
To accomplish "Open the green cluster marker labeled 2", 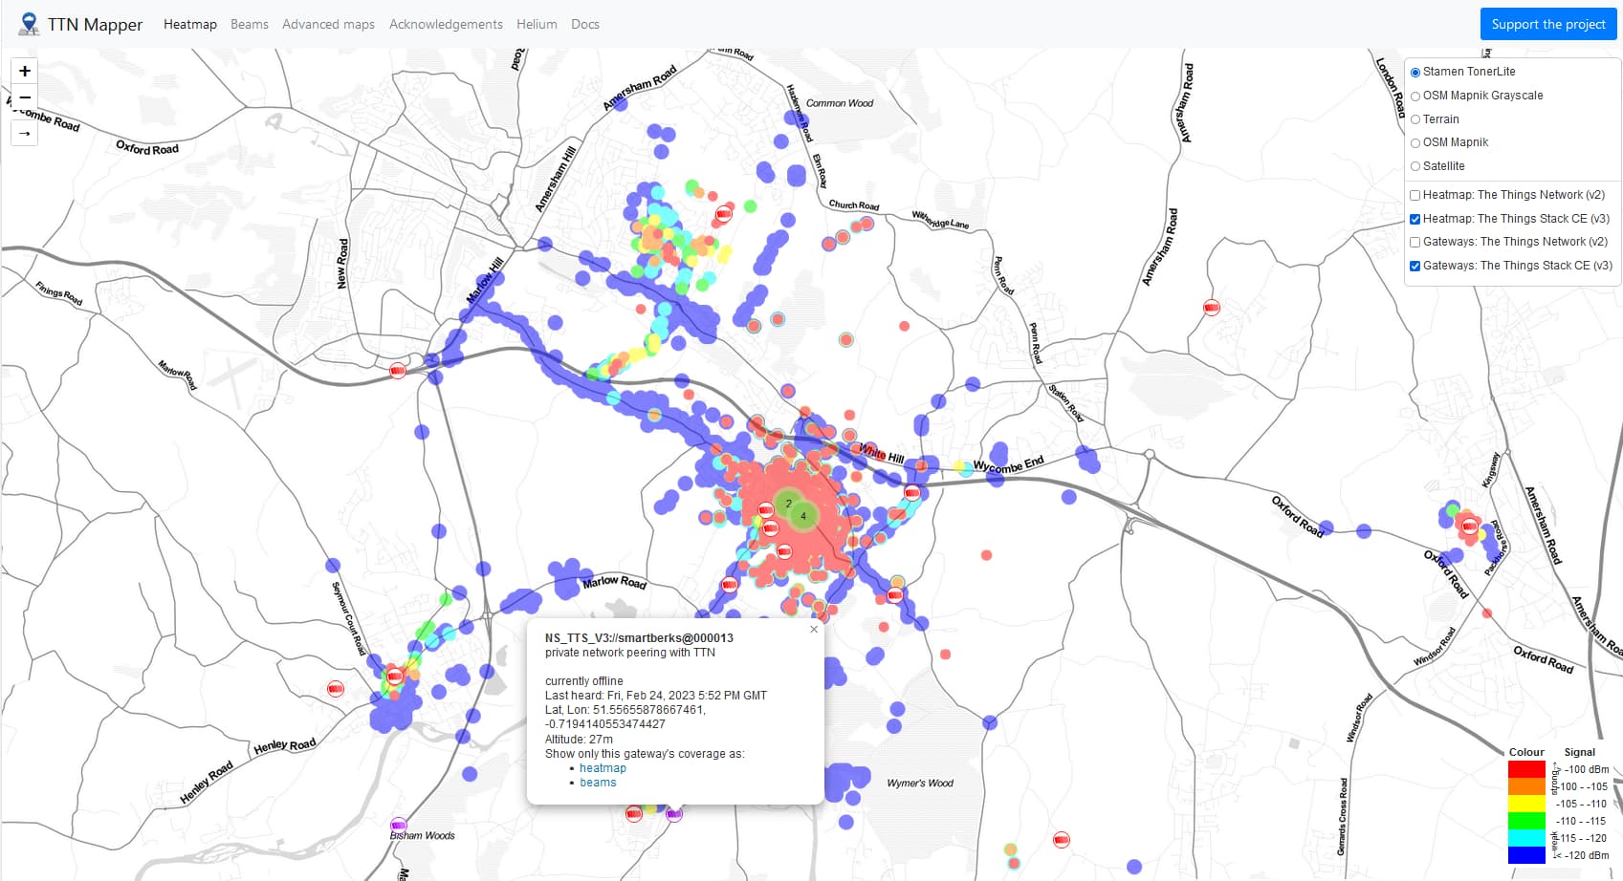I will (788, 504).
